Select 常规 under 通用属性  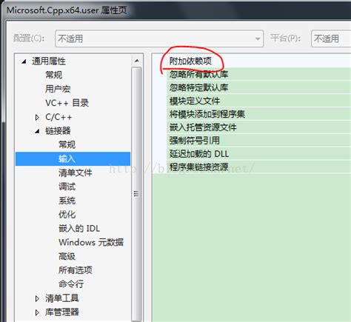pos(53,75)
